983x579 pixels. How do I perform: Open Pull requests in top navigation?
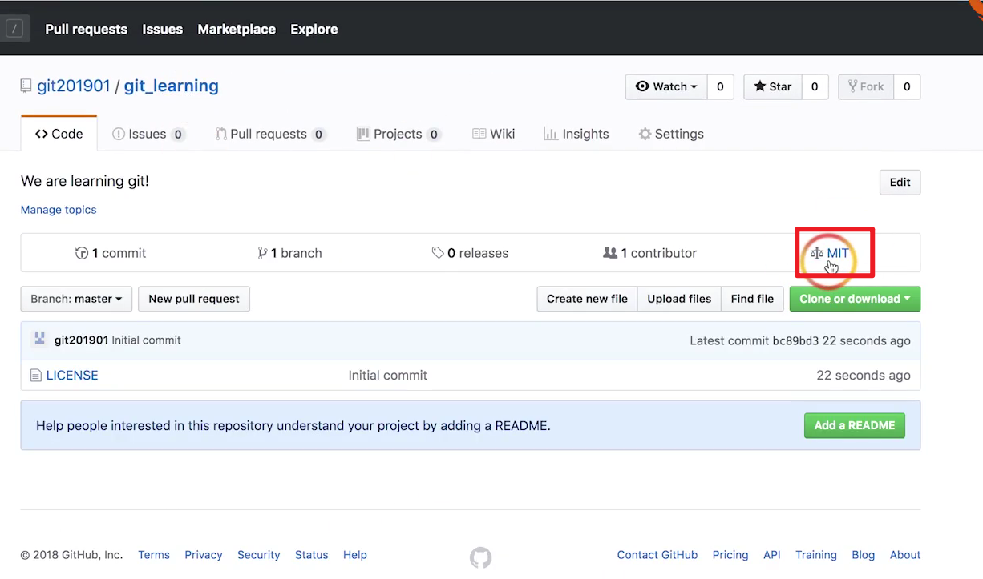pyautogui.click(x=86, y=29)
